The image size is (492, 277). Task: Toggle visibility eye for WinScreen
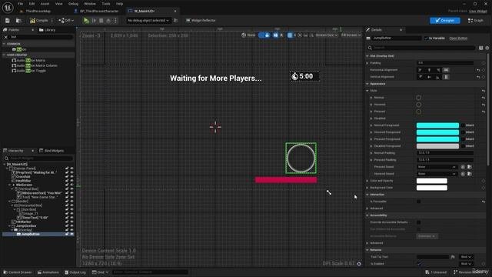[71, 185]
